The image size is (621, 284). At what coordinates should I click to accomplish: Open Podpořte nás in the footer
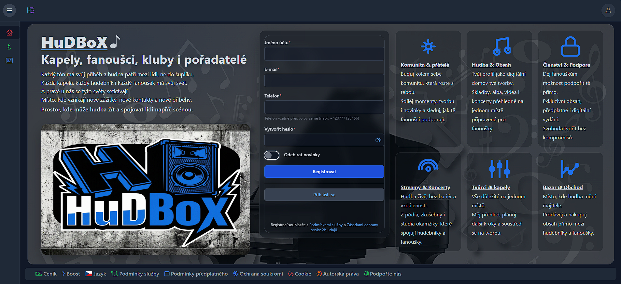point(383,274)
